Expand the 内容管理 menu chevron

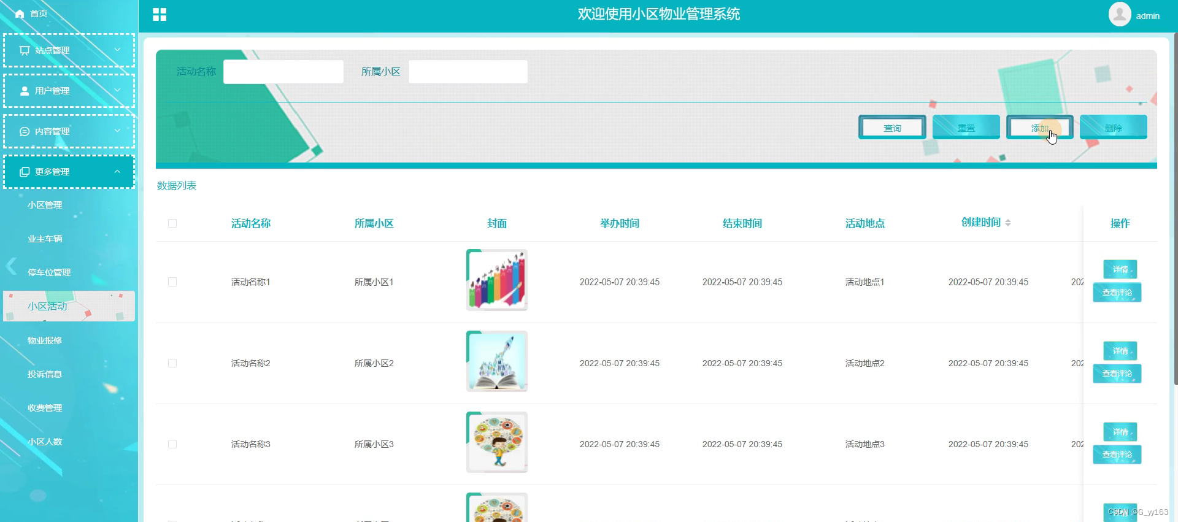point(117,131)
